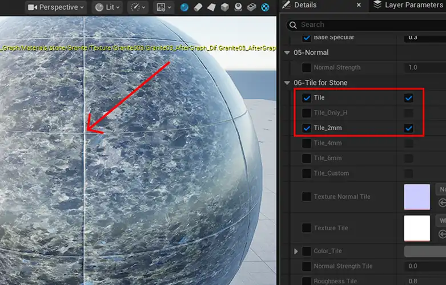
Task: Enable Roughness Tile override checkbox
Action: (x=307, y=281)
